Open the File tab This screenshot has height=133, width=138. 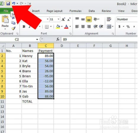click(x=6, y=11)
